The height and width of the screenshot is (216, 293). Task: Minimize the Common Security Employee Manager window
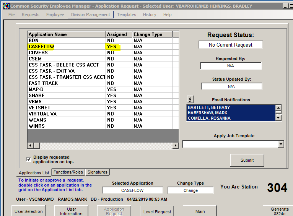[x=285, y=6]
